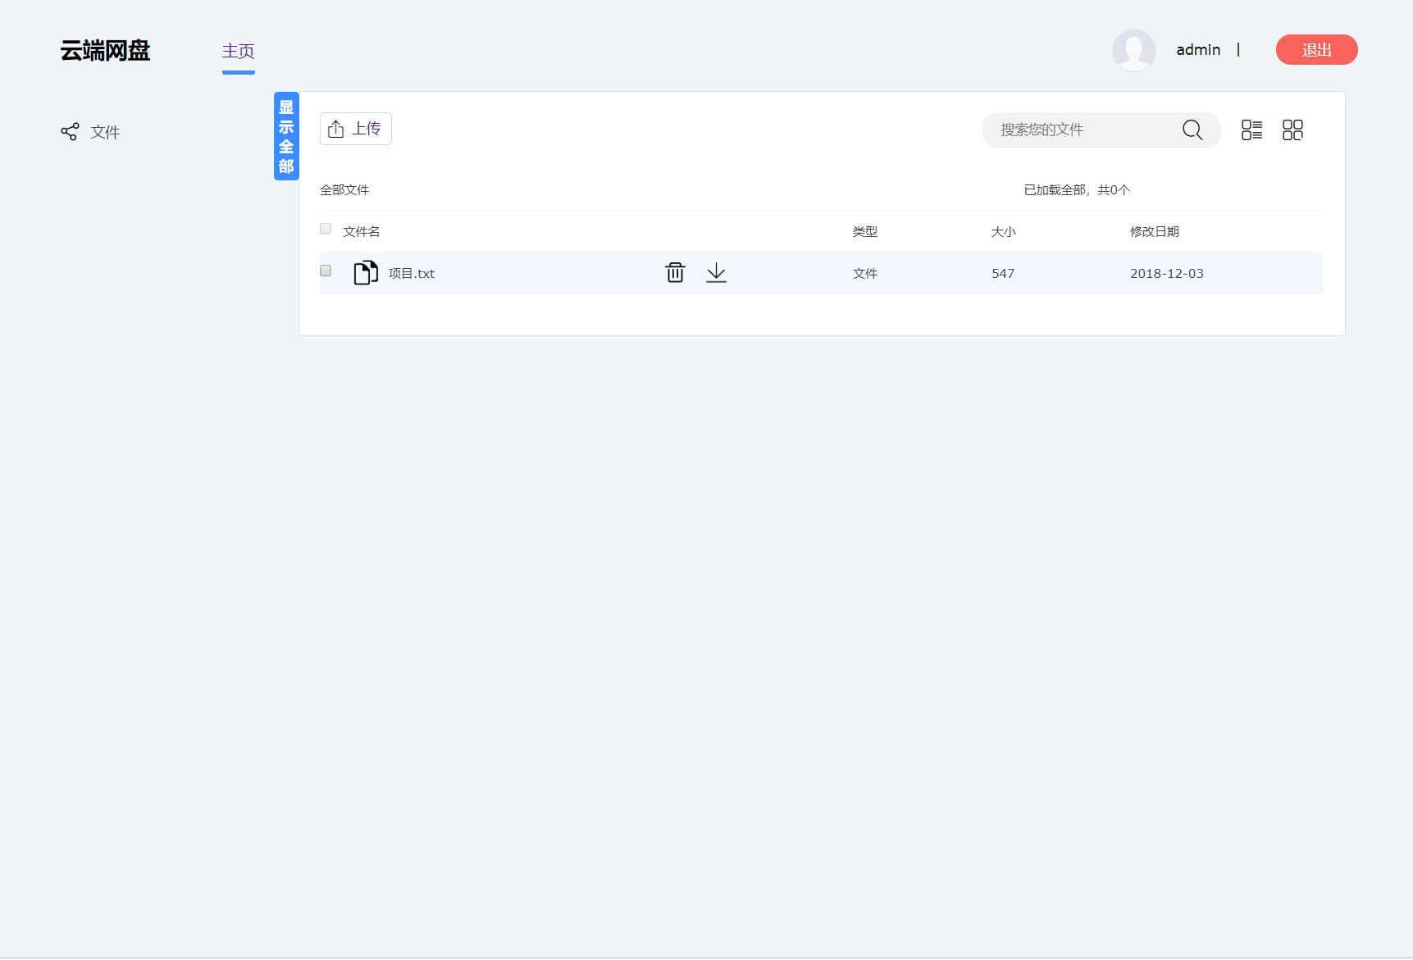1413x960 pixels.
Task: Click the 已加载全部，共0个 status text
Action: point(1077,189)
